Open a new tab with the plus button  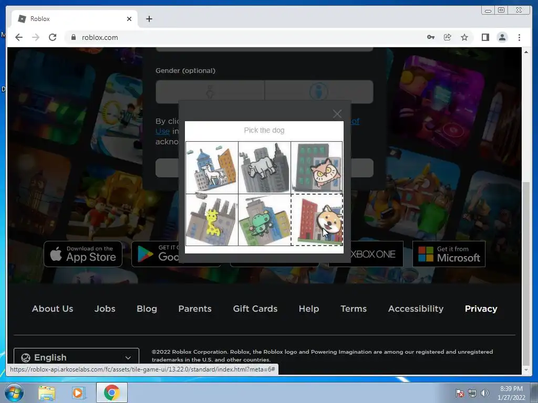click(x=149, y=19)
